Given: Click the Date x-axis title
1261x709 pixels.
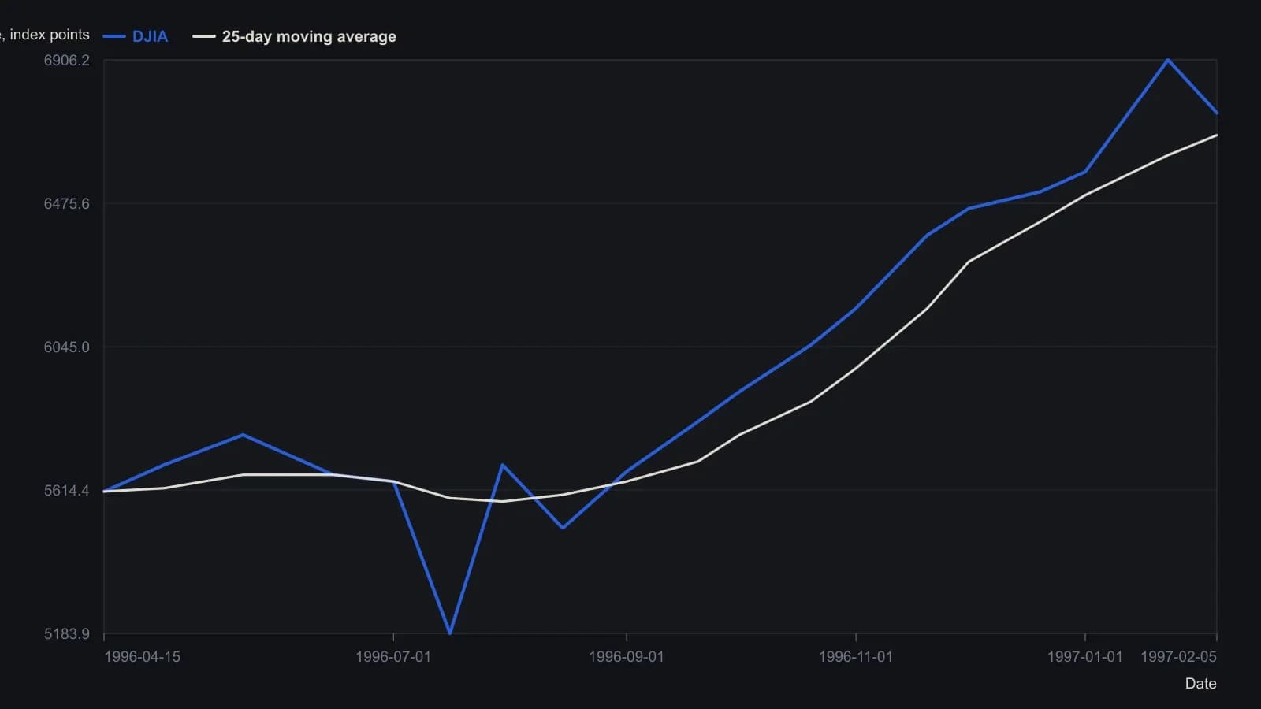Looking at the screenshot, I should coord(1201,684).
